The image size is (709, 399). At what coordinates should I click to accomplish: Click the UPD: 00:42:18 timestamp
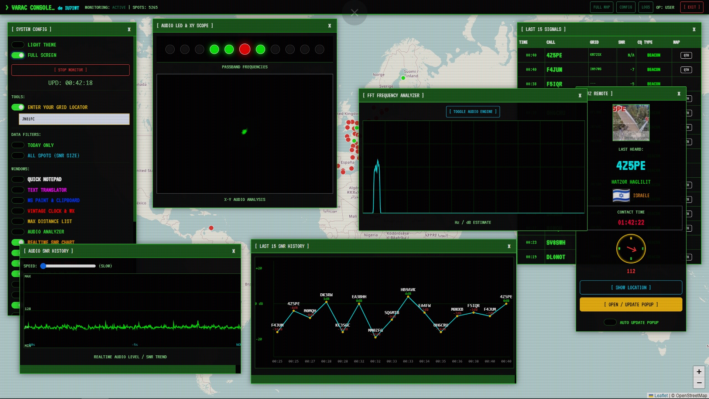[71, 83]
